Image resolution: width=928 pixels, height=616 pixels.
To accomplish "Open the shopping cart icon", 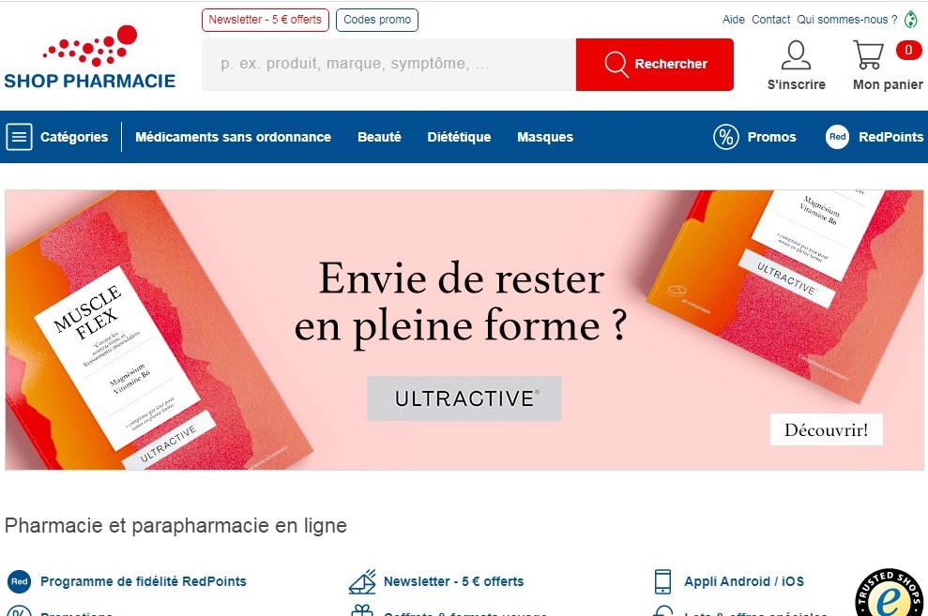I will [x=868, y=54].
